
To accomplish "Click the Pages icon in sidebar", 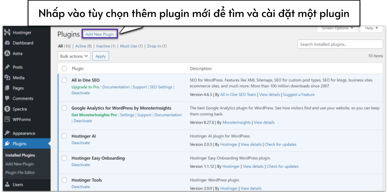I will [7, 88].
